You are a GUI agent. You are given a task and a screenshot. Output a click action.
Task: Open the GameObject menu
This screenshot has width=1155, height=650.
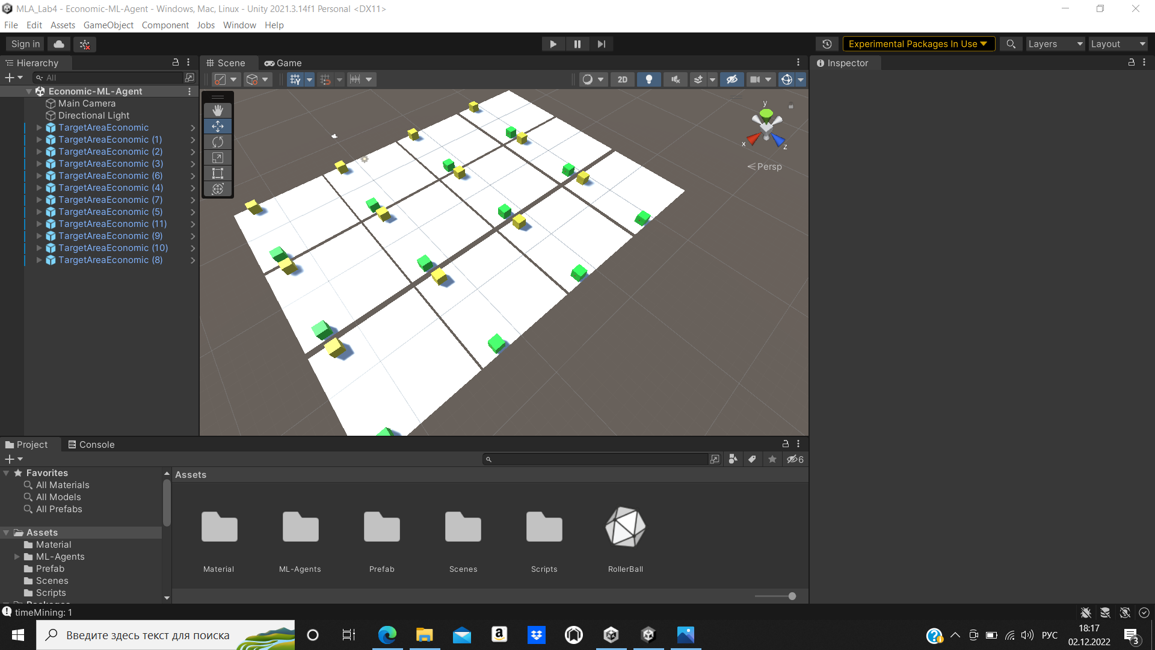click(x=108, y=25)
